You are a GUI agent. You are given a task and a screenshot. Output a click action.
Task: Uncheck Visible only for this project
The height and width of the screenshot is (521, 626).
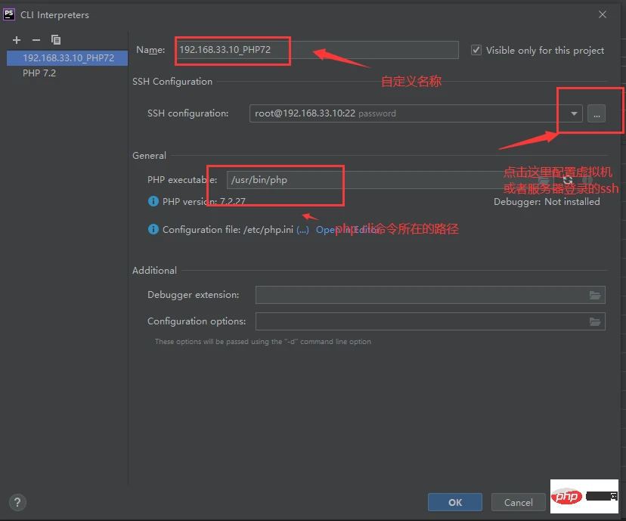click(x=476, y=50)
